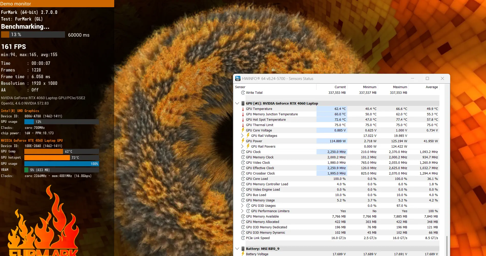The image size is (486, 256).
Task: Click the HWiNFO app icon in the title bar
Action: tap(238, 79)
